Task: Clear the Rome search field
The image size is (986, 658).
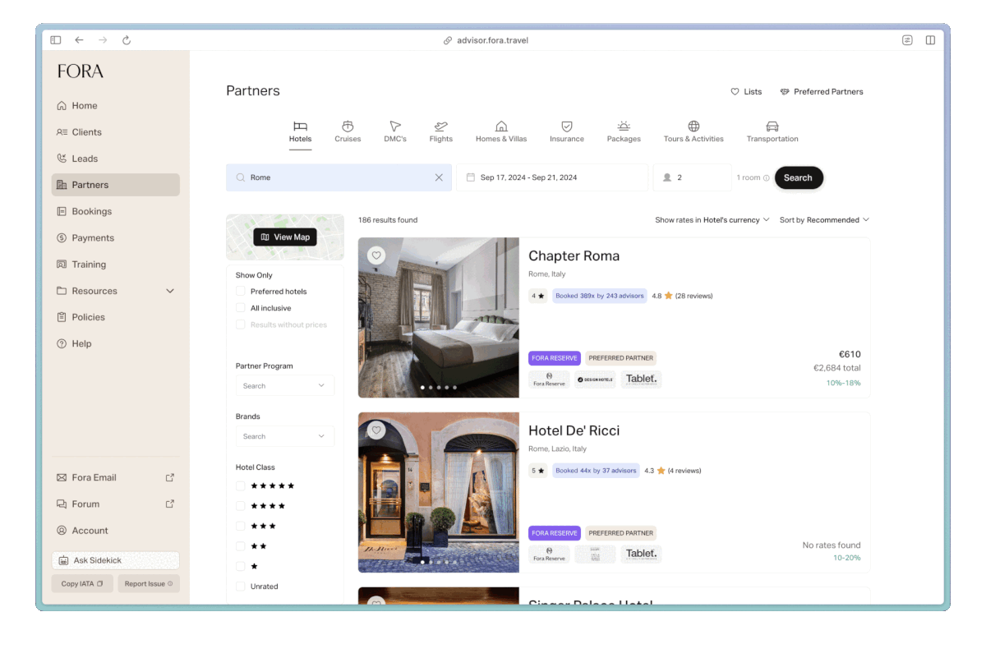Action: tap(439, 177)
